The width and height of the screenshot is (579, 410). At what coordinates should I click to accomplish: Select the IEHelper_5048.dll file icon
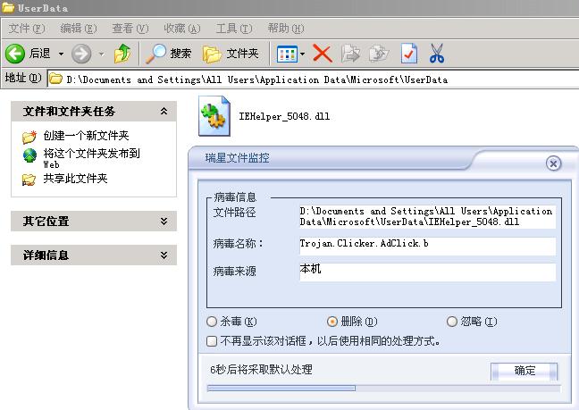214,116
